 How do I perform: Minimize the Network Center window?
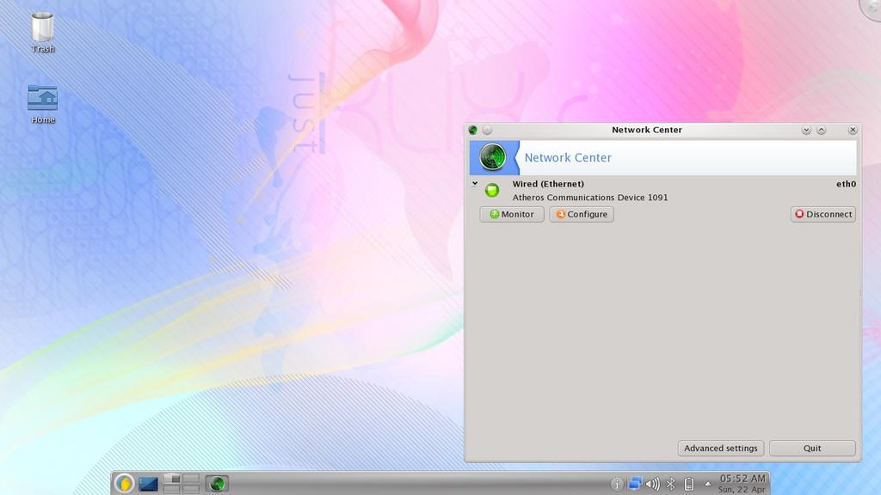coord(806,131)
